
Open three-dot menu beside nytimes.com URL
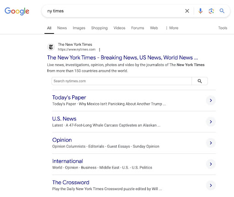pyautogui.click(x=100, y=49)
